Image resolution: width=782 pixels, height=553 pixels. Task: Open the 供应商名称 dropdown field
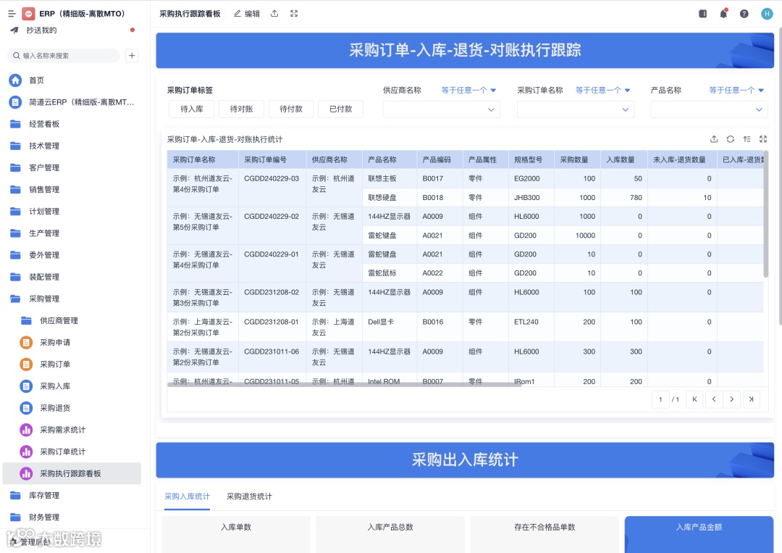click(x=442, y=109)
